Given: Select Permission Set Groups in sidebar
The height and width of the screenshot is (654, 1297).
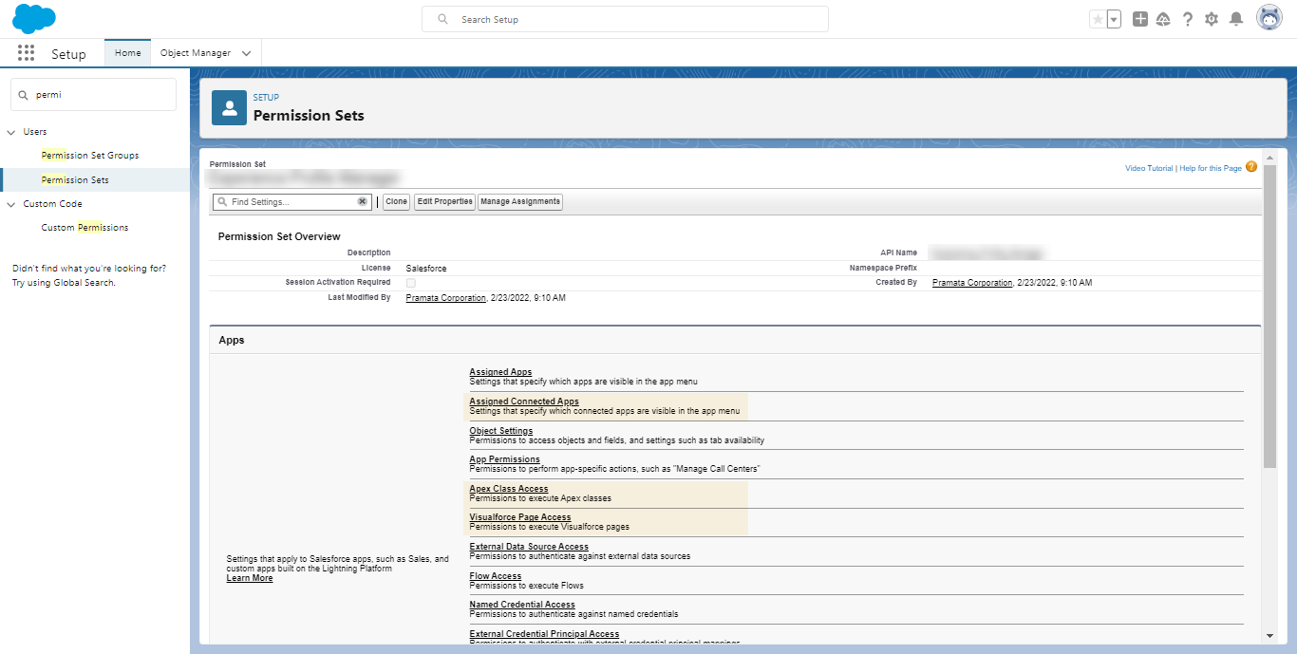Looking at the screenshot, I should (90, 155).
